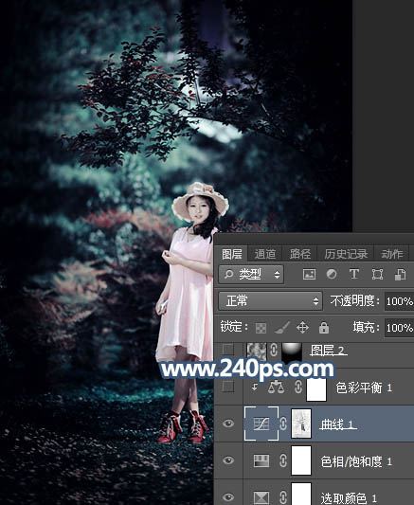Click the 填充 fill value field
Image resolution: width=414 pixels, height=505 pixels.
tap(399, 328)
